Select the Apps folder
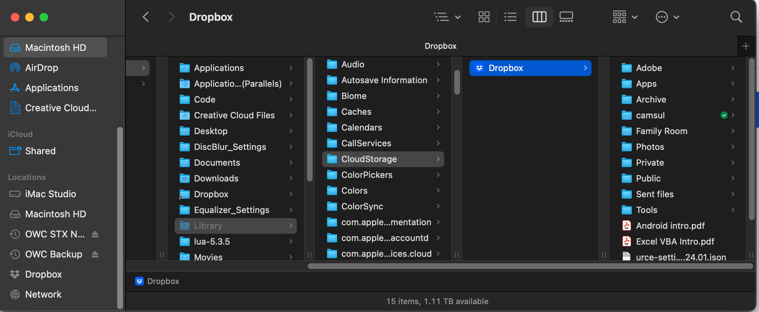 pos(678,84)
